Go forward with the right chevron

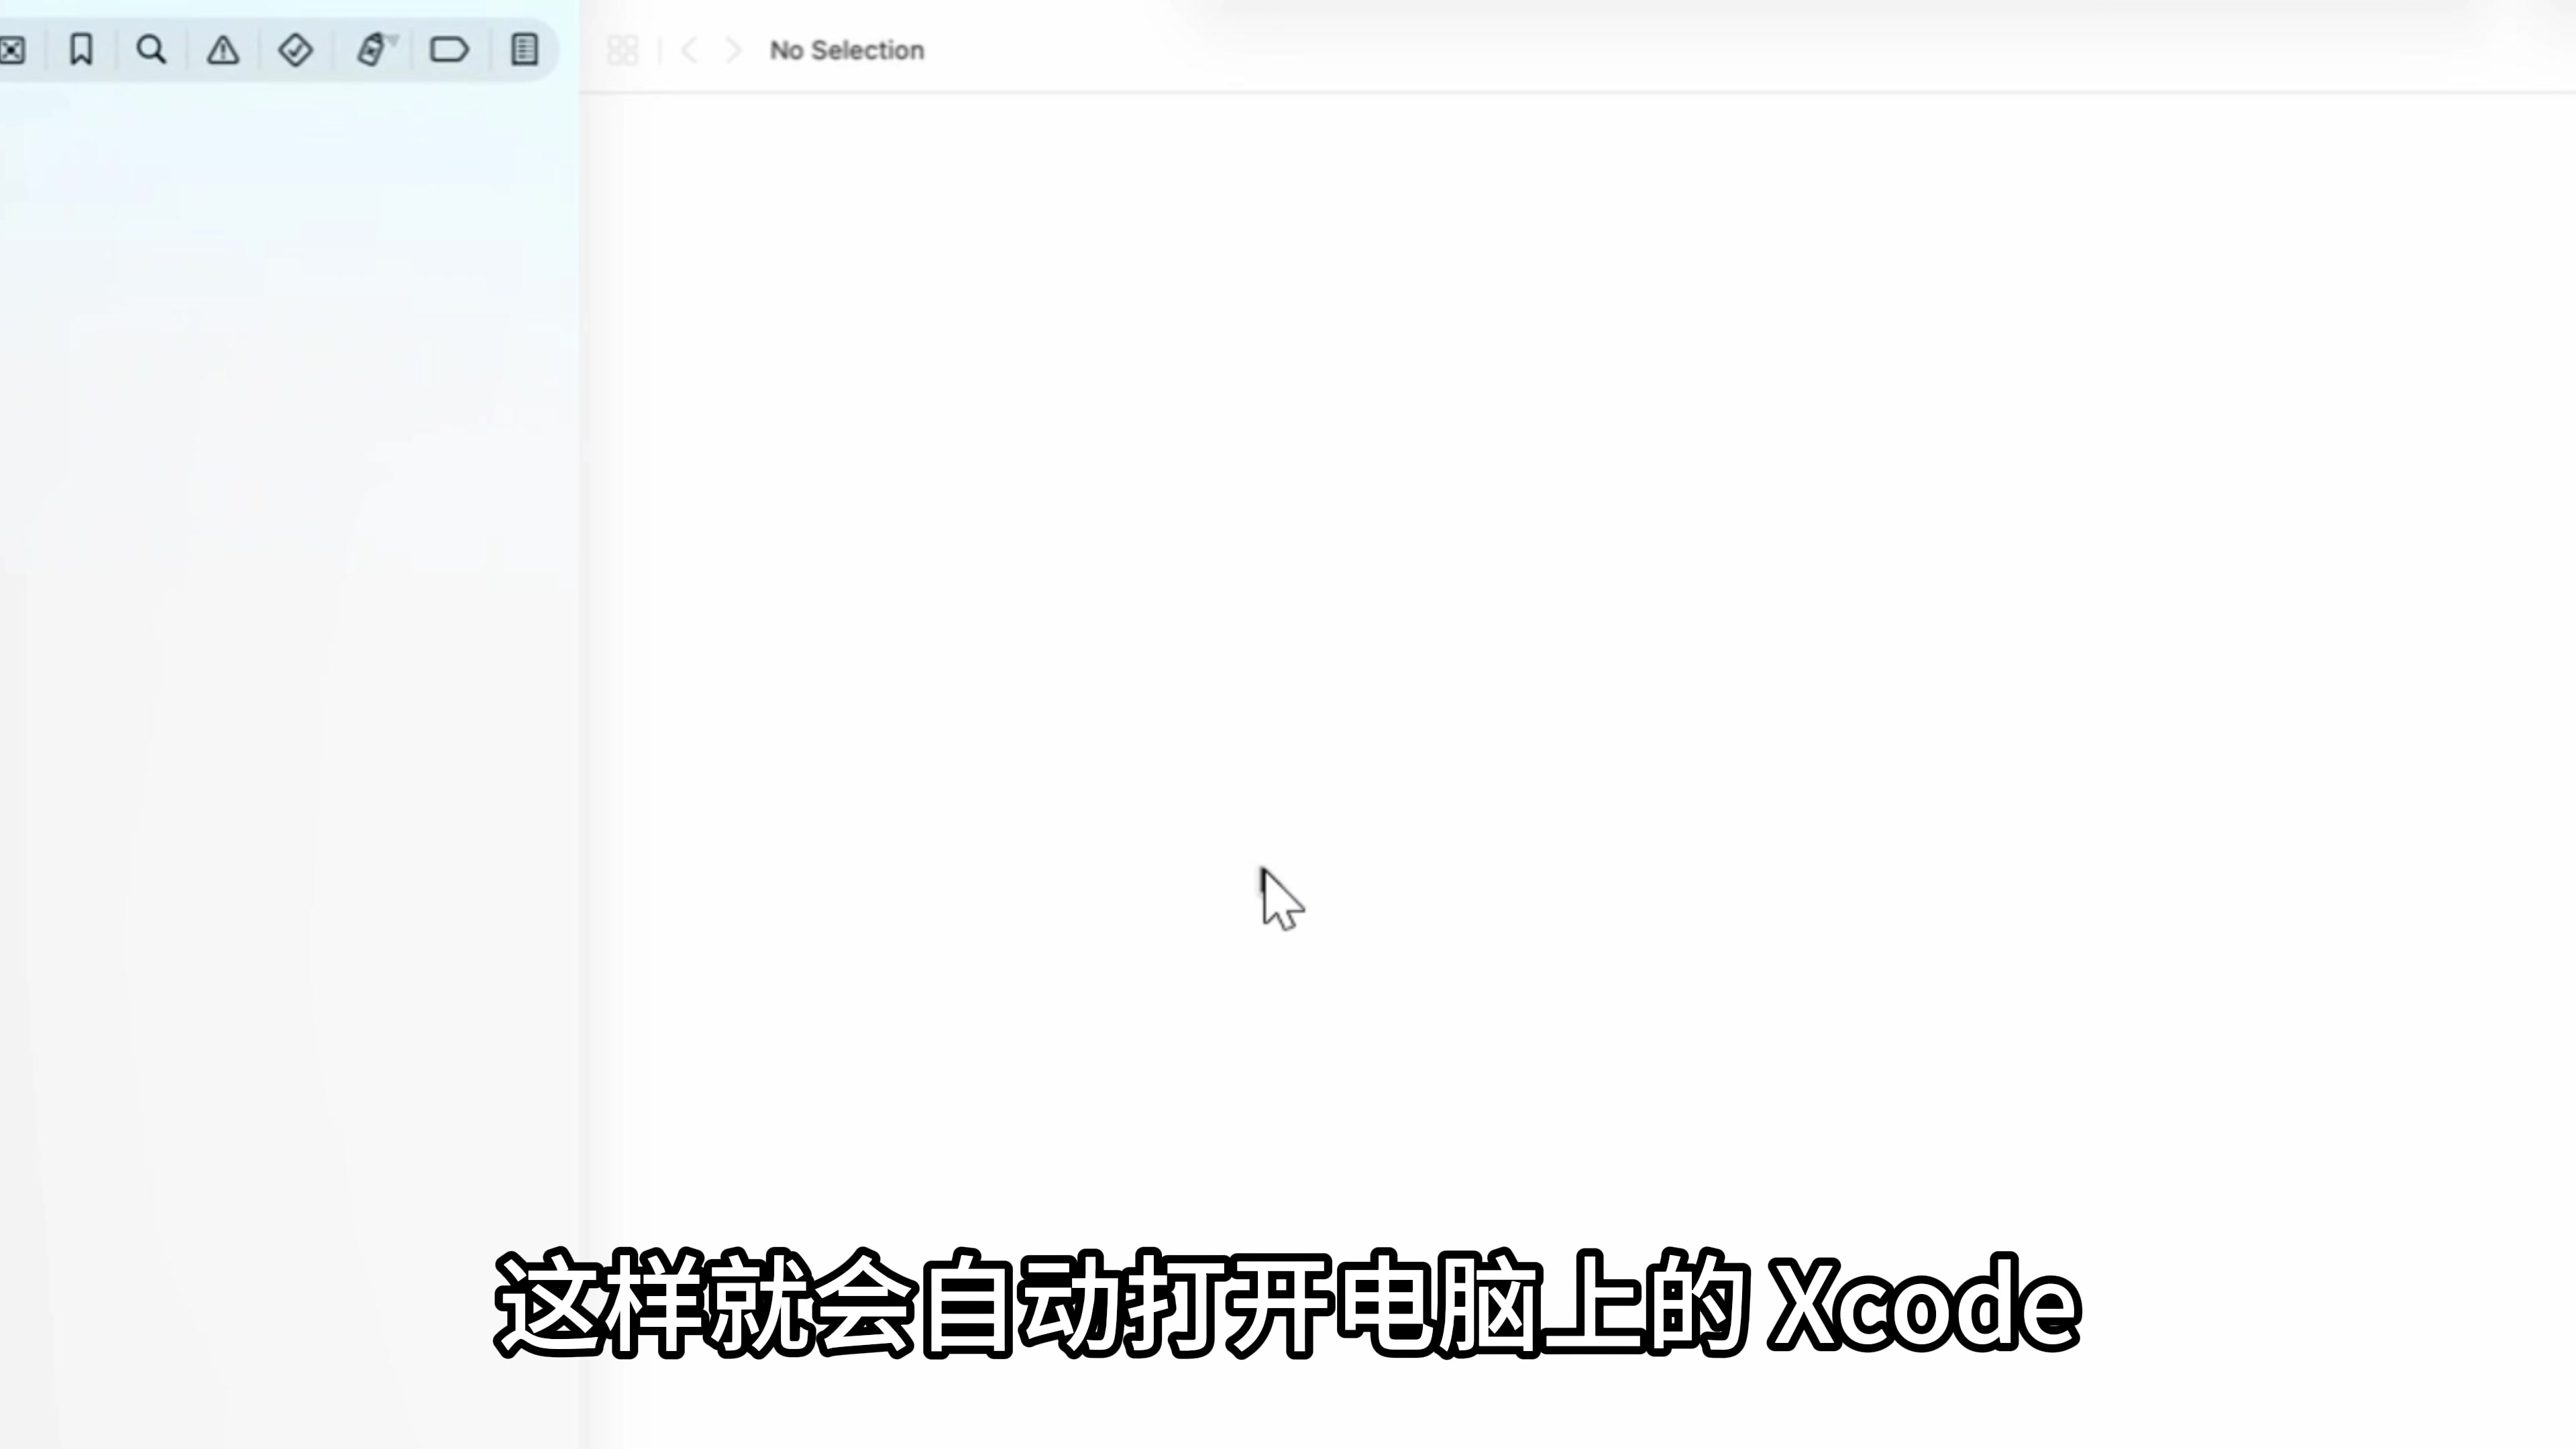(x=733, y=50)
